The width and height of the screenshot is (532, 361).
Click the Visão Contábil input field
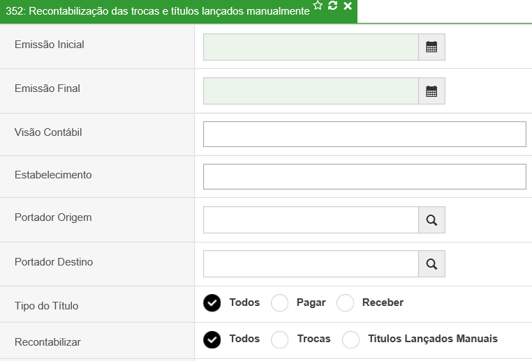[364, 134]
